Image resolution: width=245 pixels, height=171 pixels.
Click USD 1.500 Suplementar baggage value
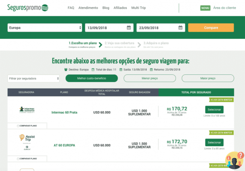coord(139,145)
